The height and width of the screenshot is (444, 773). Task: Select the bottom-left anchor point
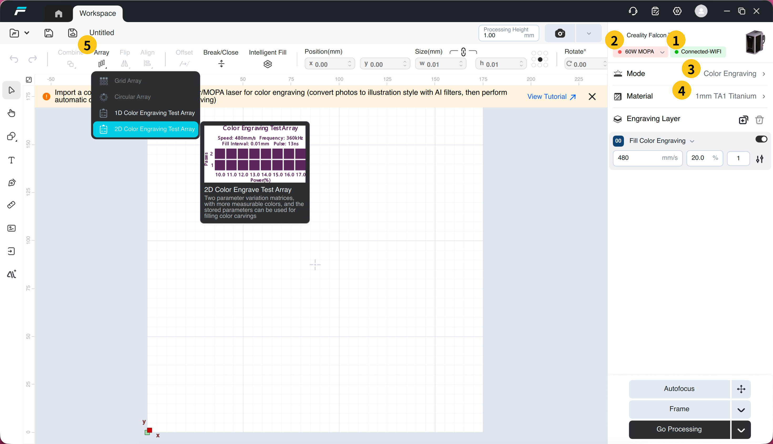[534, 65]
